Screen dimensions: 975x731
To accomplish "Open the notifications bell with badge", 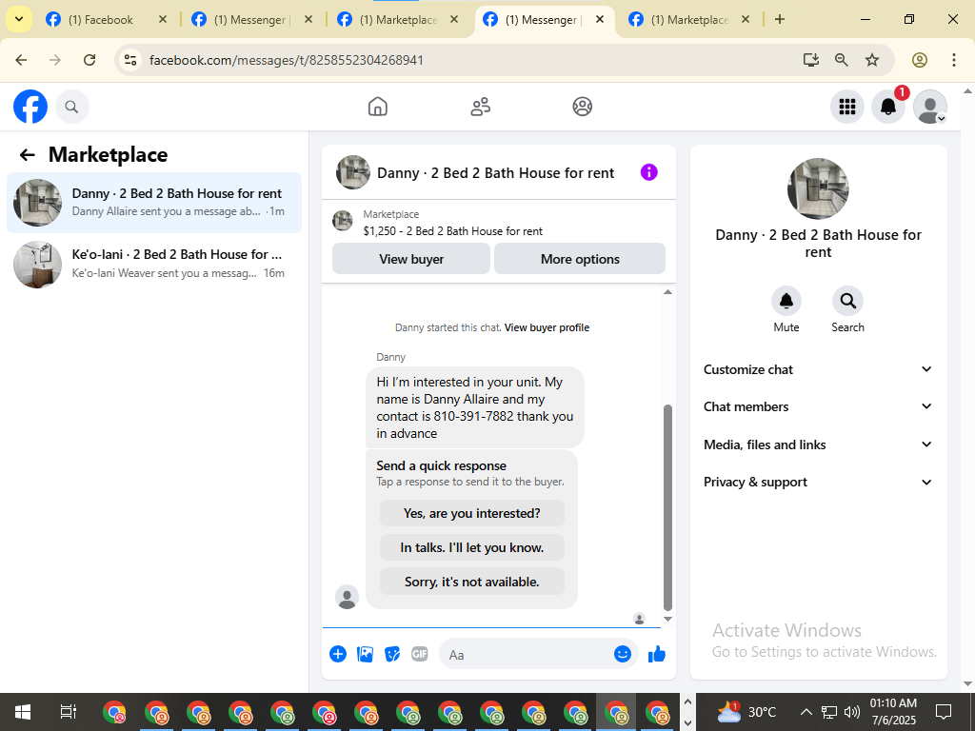I will pyautogui.click(x=888, y=107).
